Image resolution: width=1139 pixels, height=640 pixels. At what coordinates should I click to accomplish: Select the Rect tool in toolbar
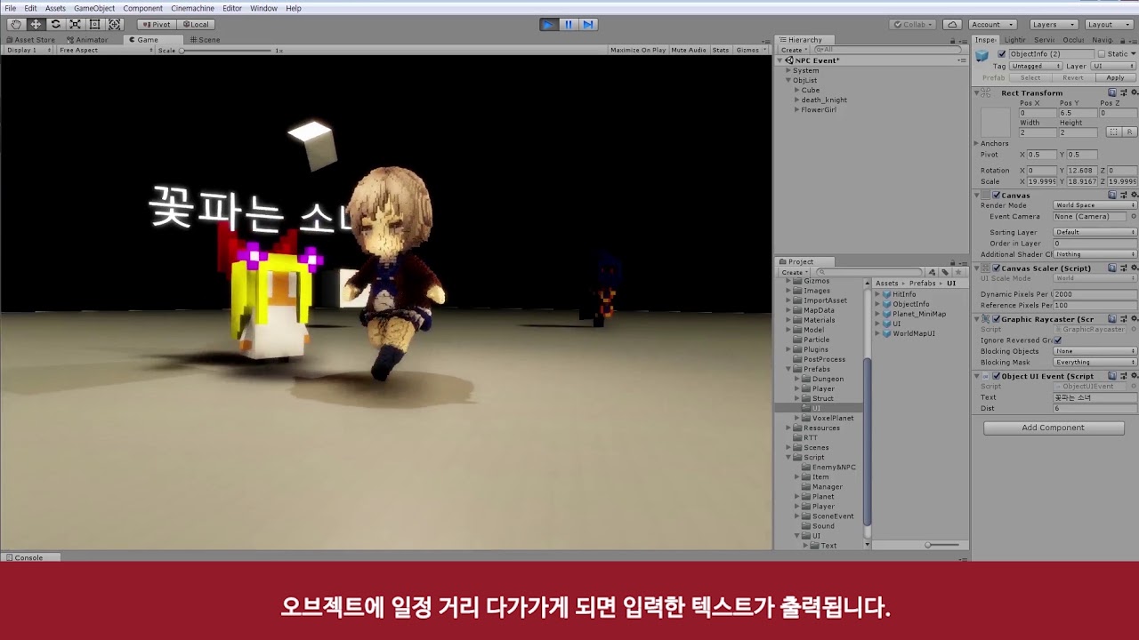94,25
